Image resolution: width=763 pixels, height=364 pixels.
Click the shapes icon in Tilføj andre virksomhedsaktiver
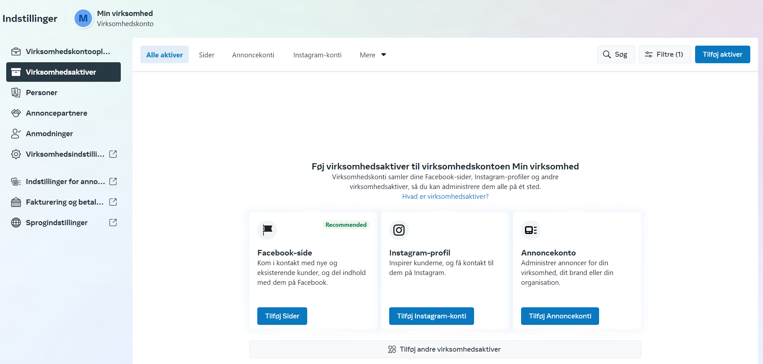[x=392, y=349]
